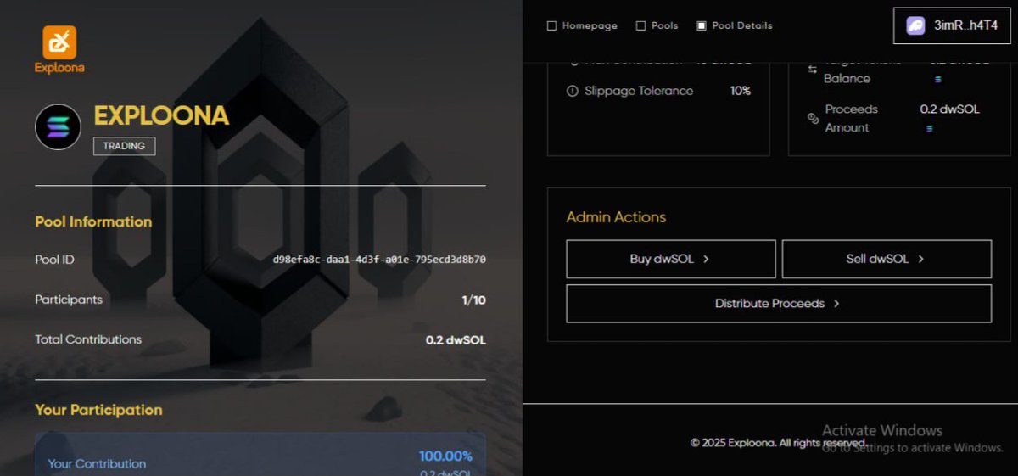Click the arrow on Buy dwSOL button

[x=706, y=260]
